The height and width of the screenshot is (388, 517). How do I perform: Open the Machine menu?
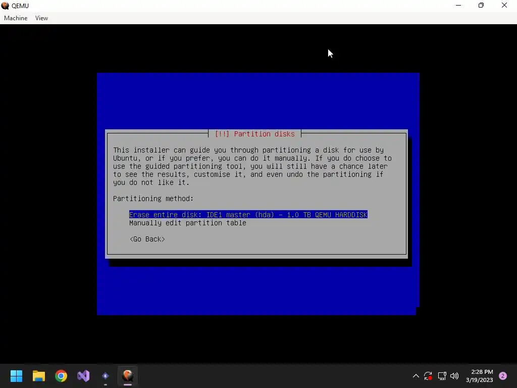pos(16,18)
